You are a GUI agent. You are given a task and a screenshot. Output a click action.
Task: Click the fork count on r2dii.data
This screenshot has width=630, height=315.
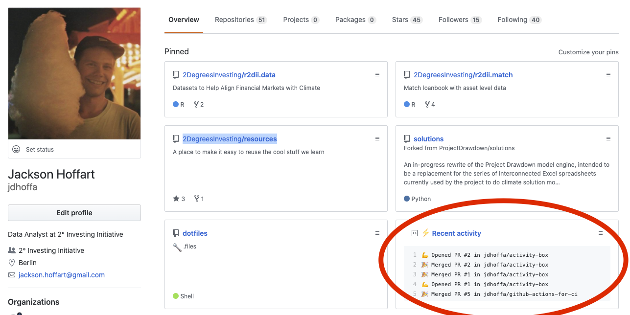pos(199,104)
